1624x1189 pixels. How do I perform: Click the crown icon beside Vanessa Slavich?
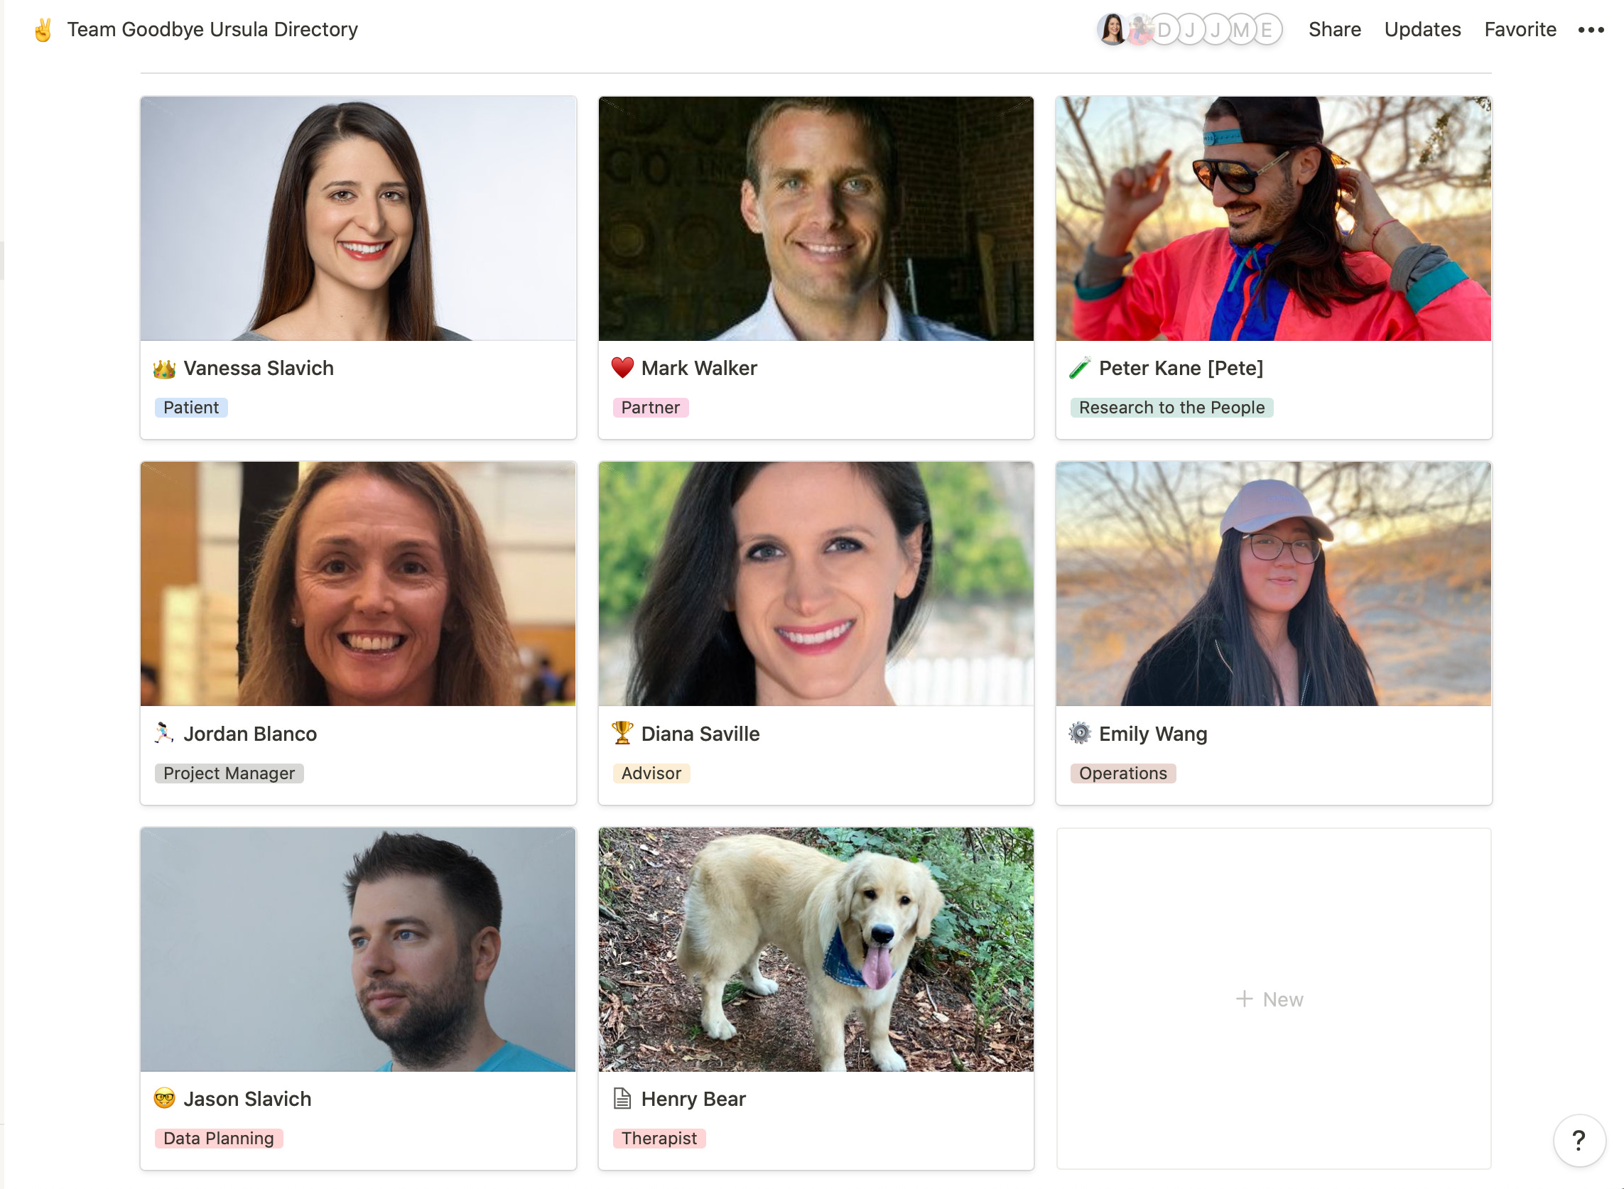coord(164,369)
